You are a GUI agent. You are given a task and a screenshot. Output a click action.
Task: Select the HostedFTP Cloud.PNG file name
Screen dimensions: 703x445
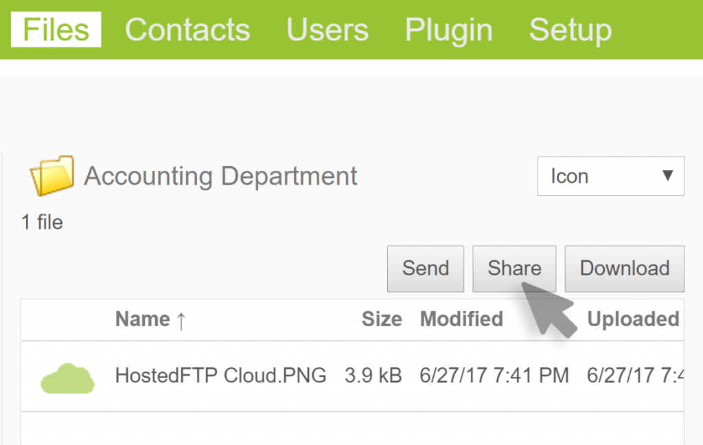click(x=220, y=376)
